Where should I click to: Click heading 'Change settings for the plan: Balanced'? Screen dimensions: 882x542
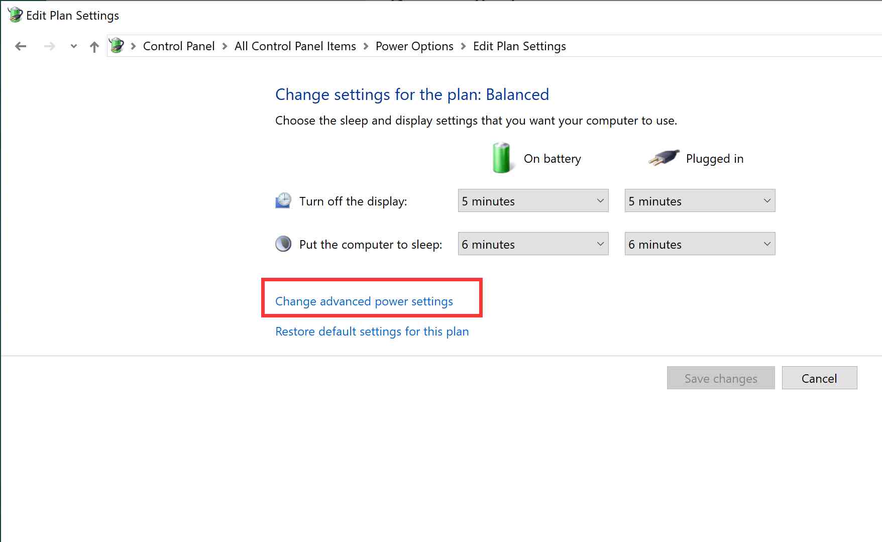pos(412,94)
